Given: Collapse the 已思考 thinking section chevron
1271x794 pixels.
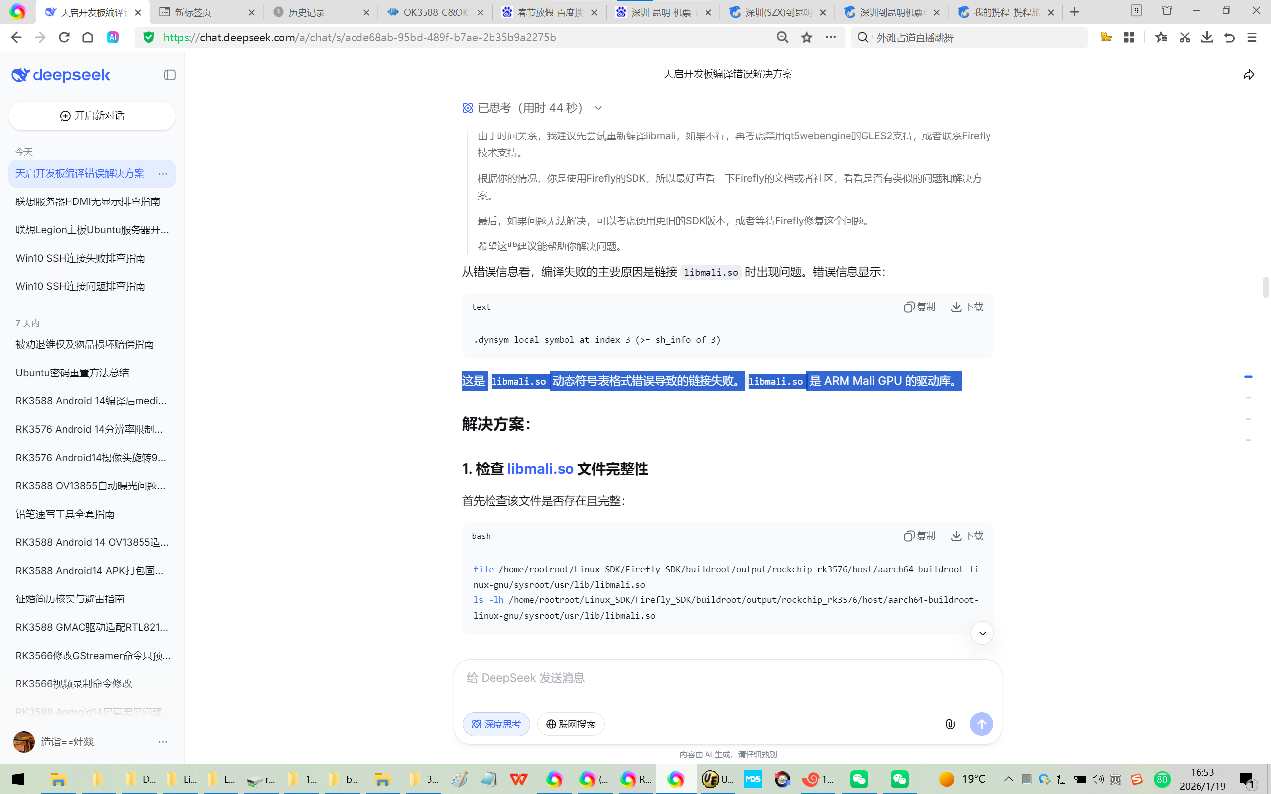Looking at the screenshot, I should tap(598, 108).
